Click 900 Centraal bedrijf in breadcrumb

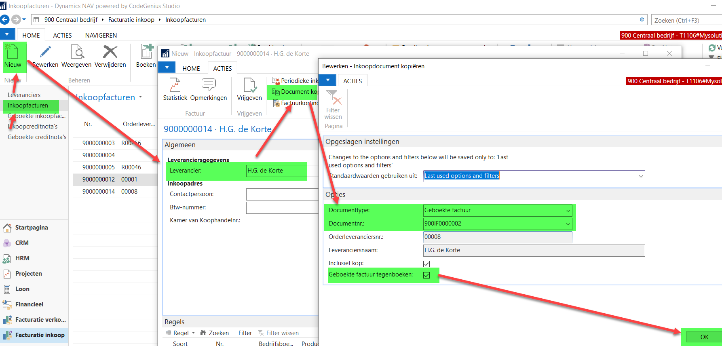coord(71,20)
